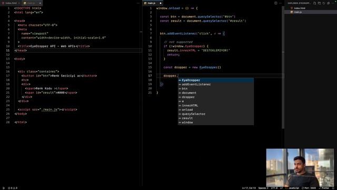Click the New Folder icon in Explorer
This screenshot has height=190, width=337.
click(x=319, y=3)
